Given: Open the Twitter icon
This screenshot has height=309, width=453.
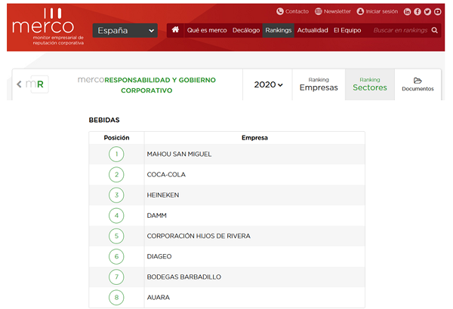Looking at the screenshot, I should 427,11.
